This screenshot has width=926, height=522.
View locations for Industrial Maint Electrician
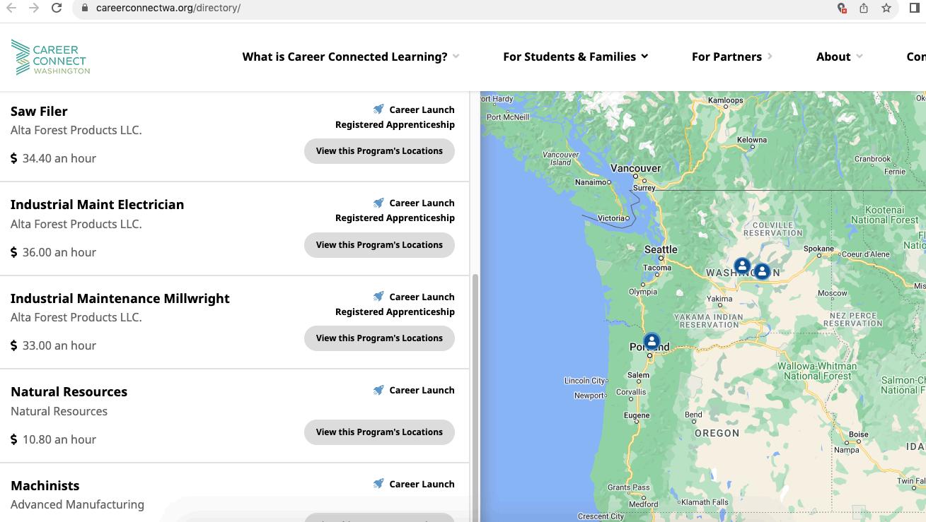[379, 245]
